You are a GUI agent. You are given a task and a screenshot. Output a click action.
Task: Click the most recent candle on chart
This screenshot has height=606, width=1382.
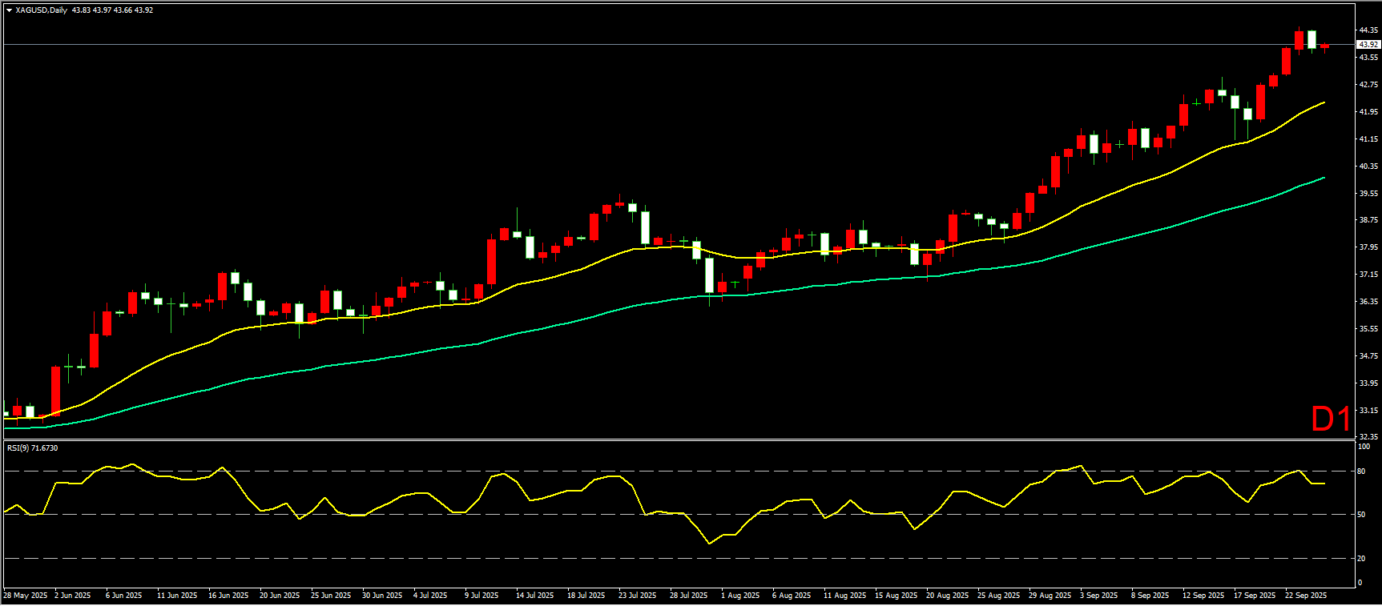pos(1325,46)
